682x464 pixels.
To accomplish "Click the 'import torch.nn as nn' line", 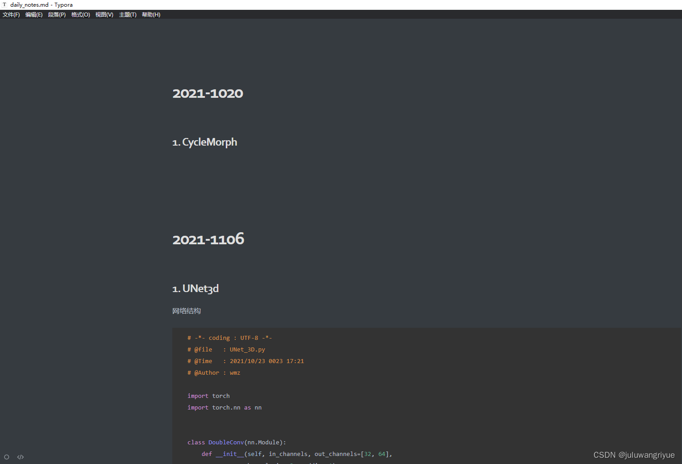I will pos(225,408).
